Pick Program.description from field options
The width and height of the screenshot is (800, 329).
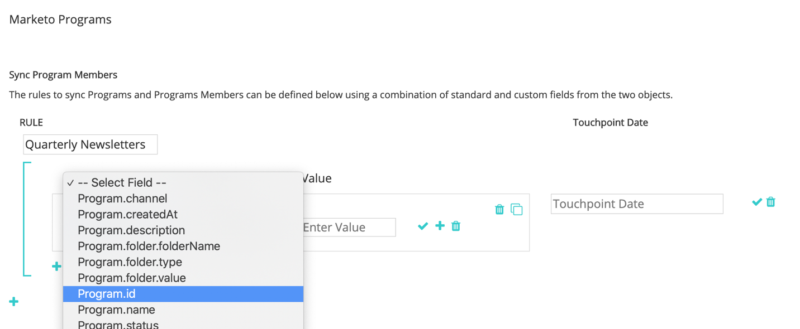click(x=131, y=230)
